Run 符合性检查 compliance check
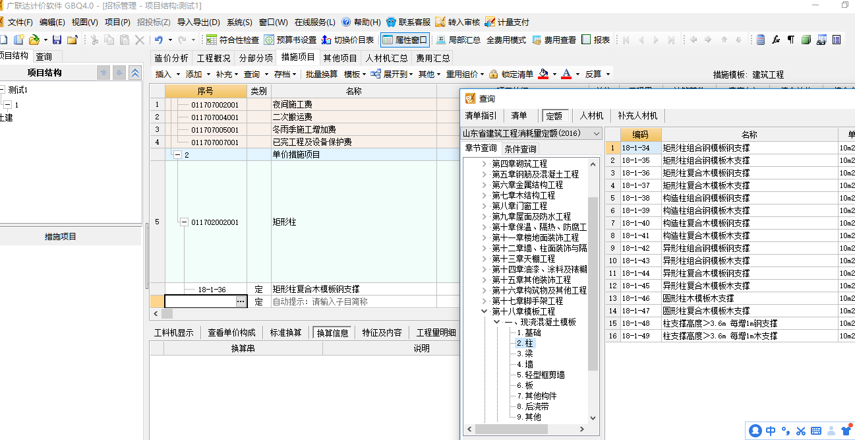The image size is (855, 440). (x=233, y=40)
